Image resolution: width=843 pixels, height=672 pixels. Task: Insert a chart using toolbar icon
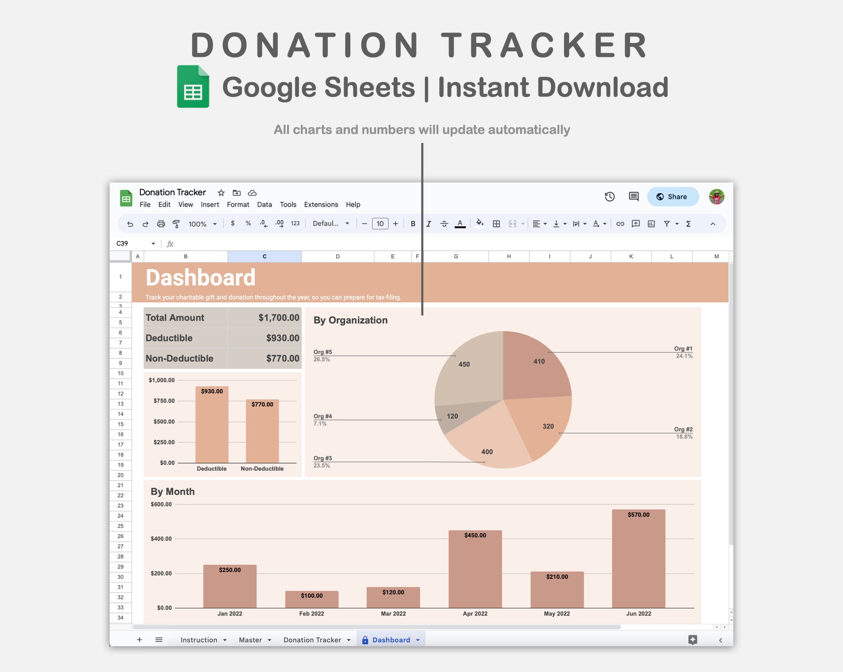click(x=651, y=224)
